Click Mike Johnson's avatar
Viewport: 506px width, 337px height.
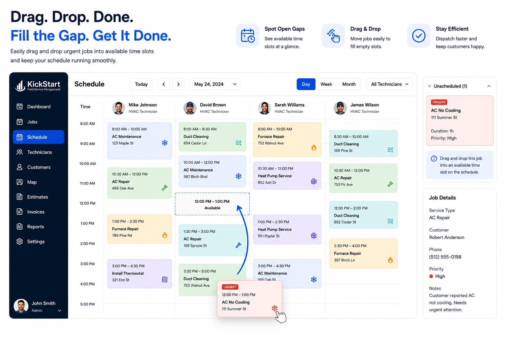(119, 108)
